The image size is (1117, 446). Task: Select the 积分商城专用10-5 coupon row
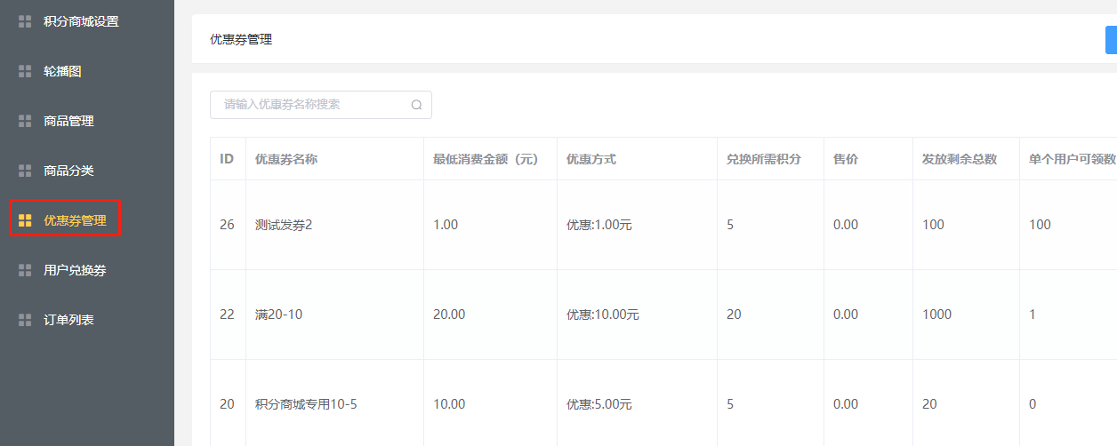click(x=306, y=404)
